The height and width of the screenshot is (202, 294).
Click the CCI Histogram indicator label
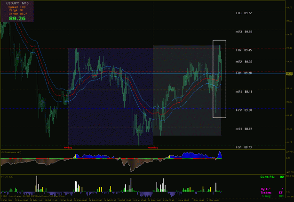[11, 152]
